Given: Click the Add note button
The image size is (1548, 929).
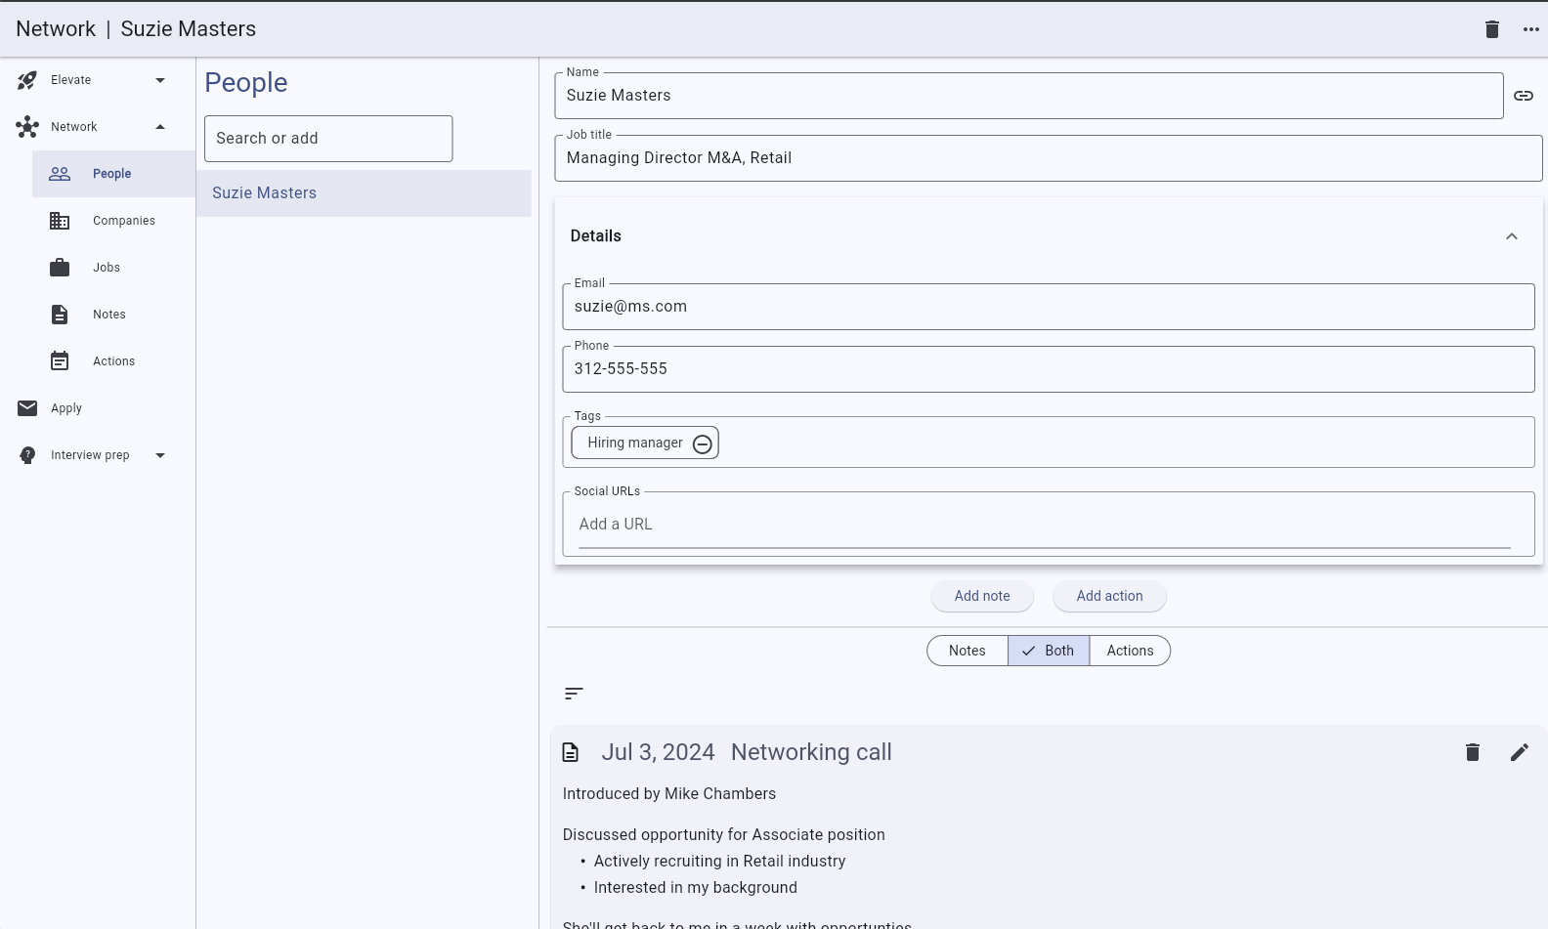Looking at the screenshot, I should coord(981,596).
